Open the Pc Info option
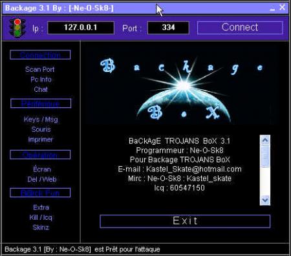Screen dimensions: 291x256 click(41, 80)
